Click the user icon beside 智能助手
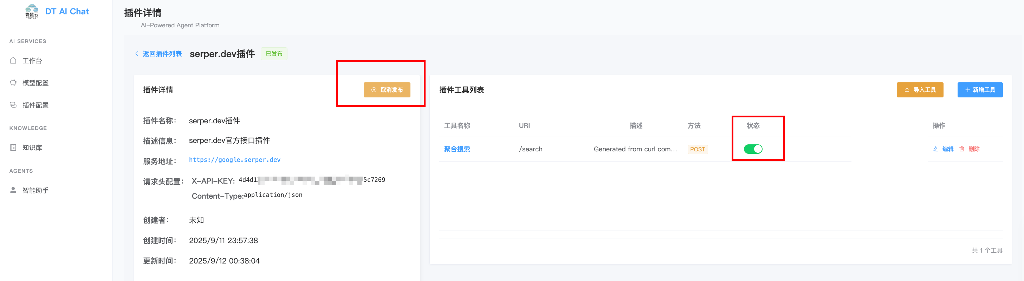 click(x=13, y=190)
